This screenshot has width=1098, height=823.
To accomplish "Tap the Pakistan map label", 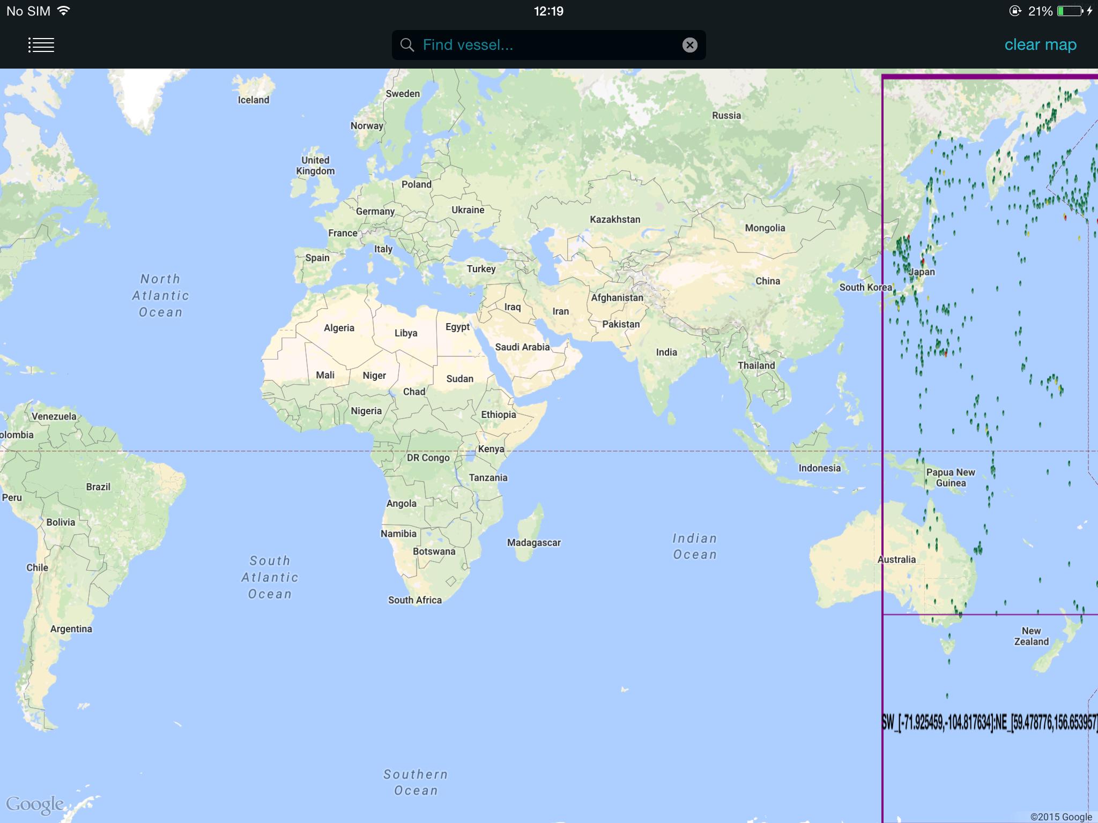I will 621,324.
